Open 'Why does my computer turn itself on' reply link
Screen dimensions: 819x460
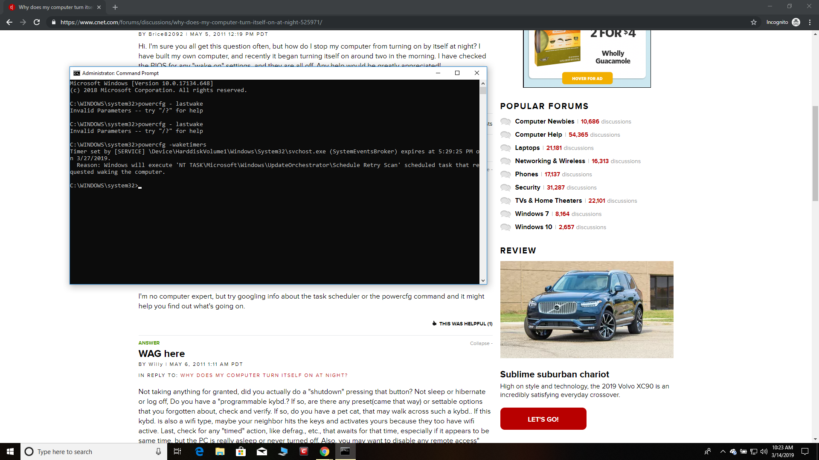(x=264, y=375)
